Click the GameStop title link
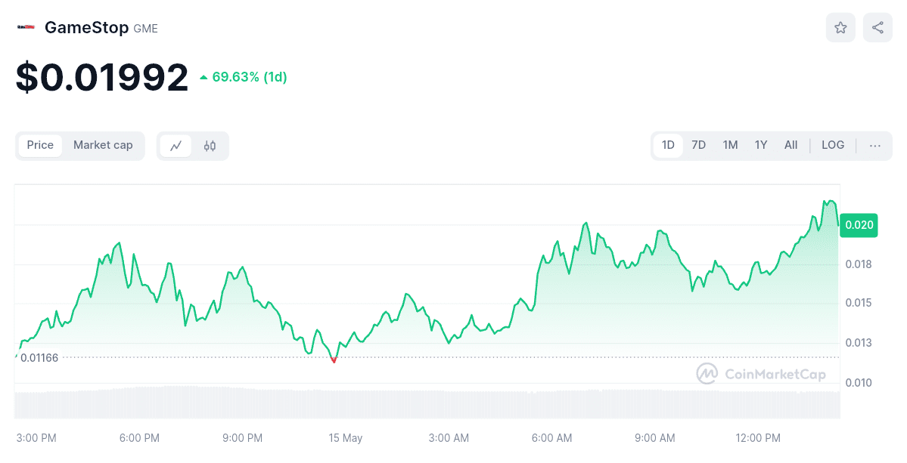 click(86, 26)
